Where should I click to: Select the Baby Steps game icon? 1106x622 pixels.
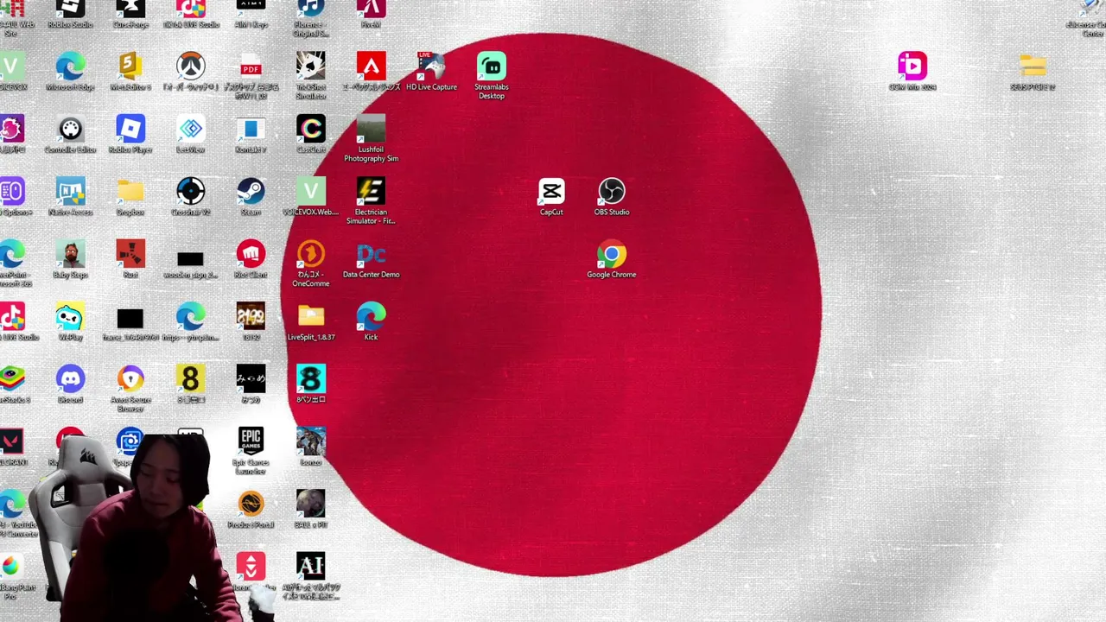tap(70, 254)
